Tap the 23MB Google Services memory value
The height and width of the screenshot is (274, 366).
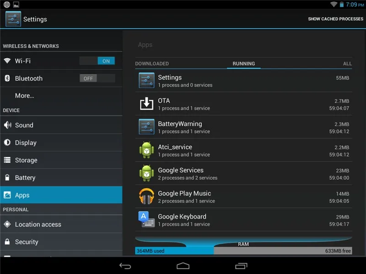342,170
